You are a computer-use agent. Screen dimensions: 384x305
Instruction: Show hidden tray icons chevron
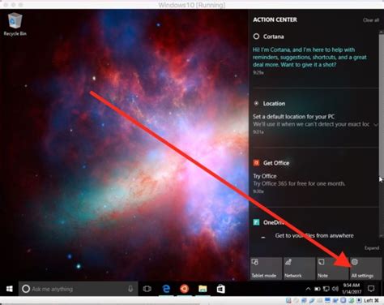tap(308, 289)
